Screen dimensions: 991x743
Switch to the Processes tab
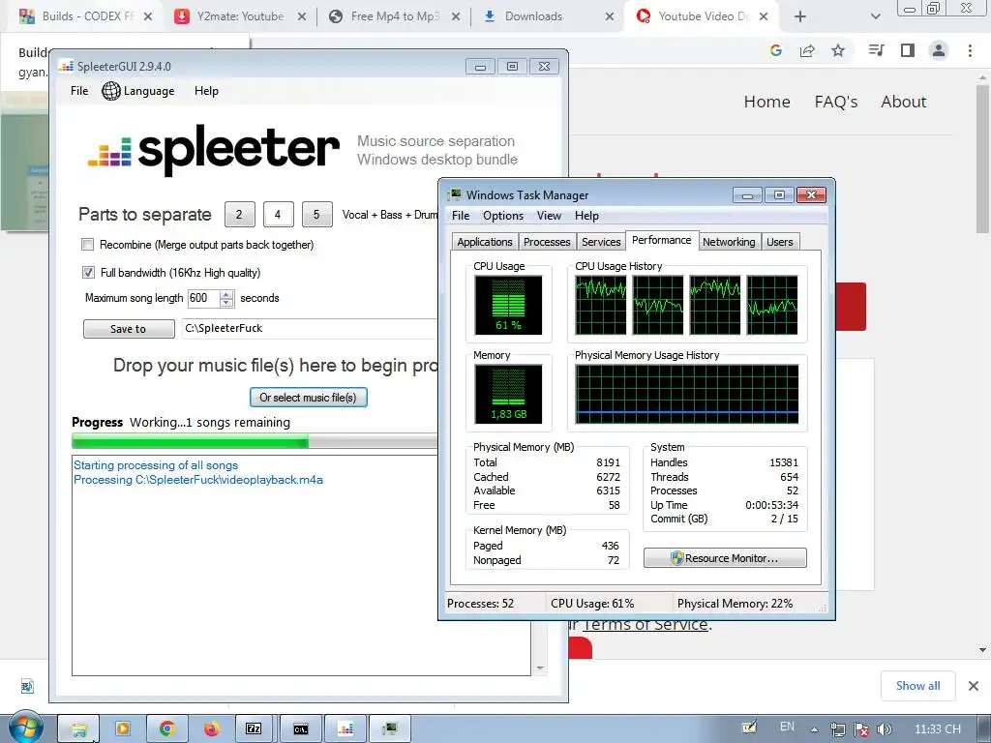pos(547,242)
